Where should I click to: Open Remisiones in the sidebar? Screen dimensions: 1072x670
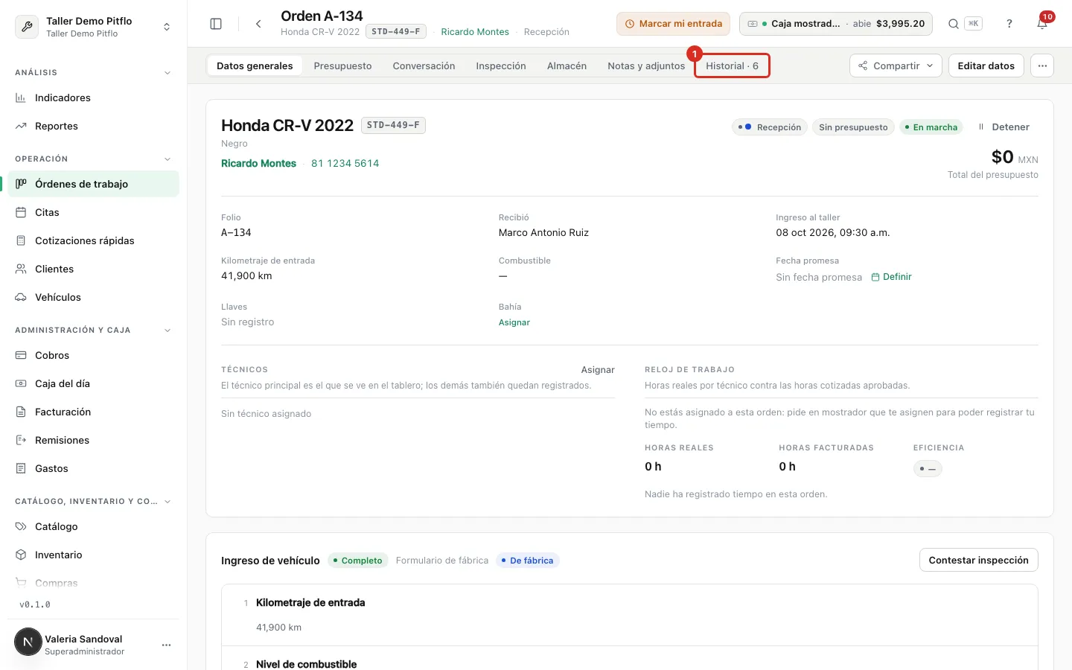pyautogui.click(x=93, y=440)
